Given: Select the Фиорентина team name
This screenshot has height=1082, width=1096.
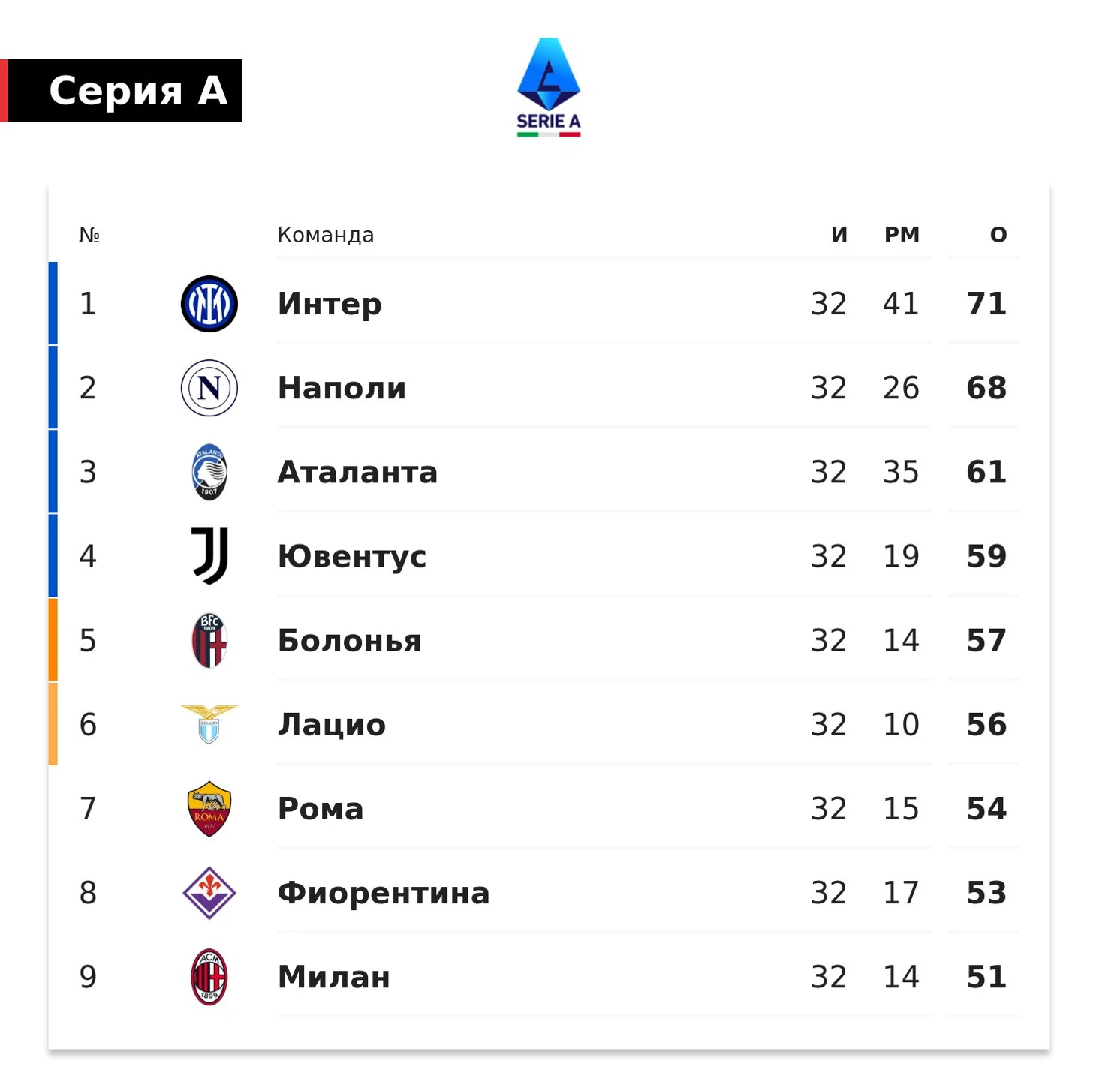Looking at the screenshot, I should click(x=384, y=893).
